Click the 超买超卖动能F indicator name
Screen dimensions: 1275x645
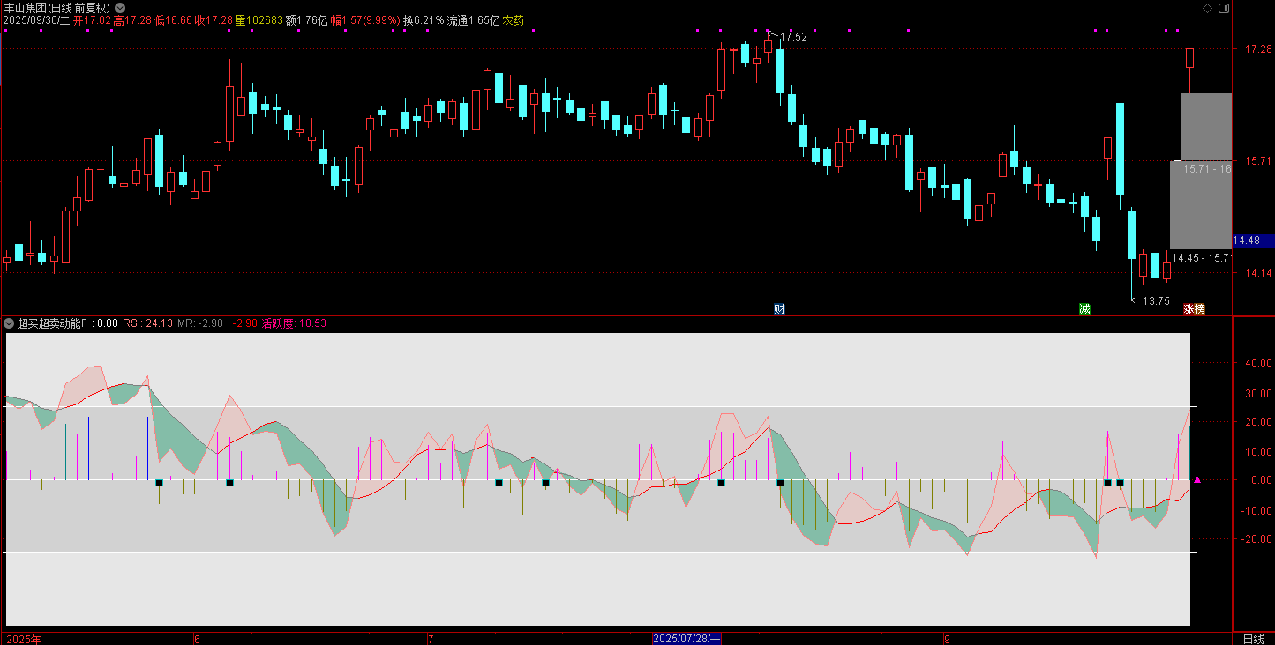coord(52,323)
